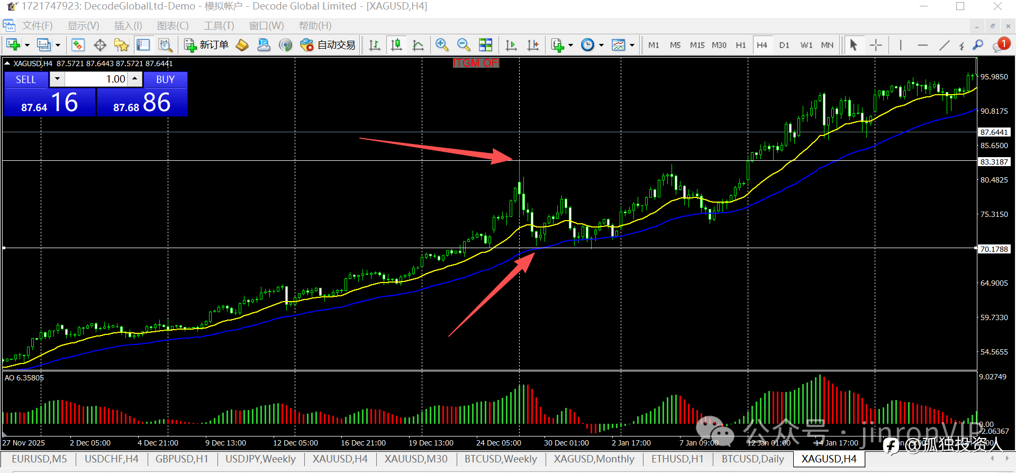The height and width of the screenshot is (473, 1016).
Task: Toggle chart auto scroll
Action: (511, 45)
